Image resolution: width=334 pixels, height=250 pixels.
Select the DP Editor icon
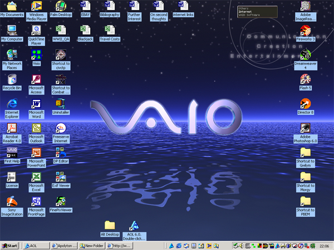[61, 153]
